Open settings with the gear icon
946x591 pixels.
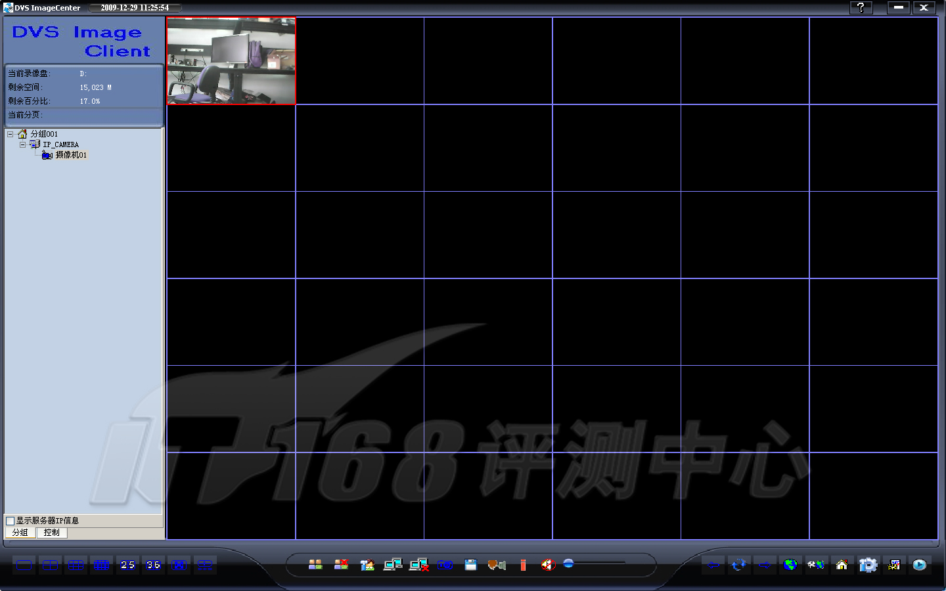click(868, 565)
